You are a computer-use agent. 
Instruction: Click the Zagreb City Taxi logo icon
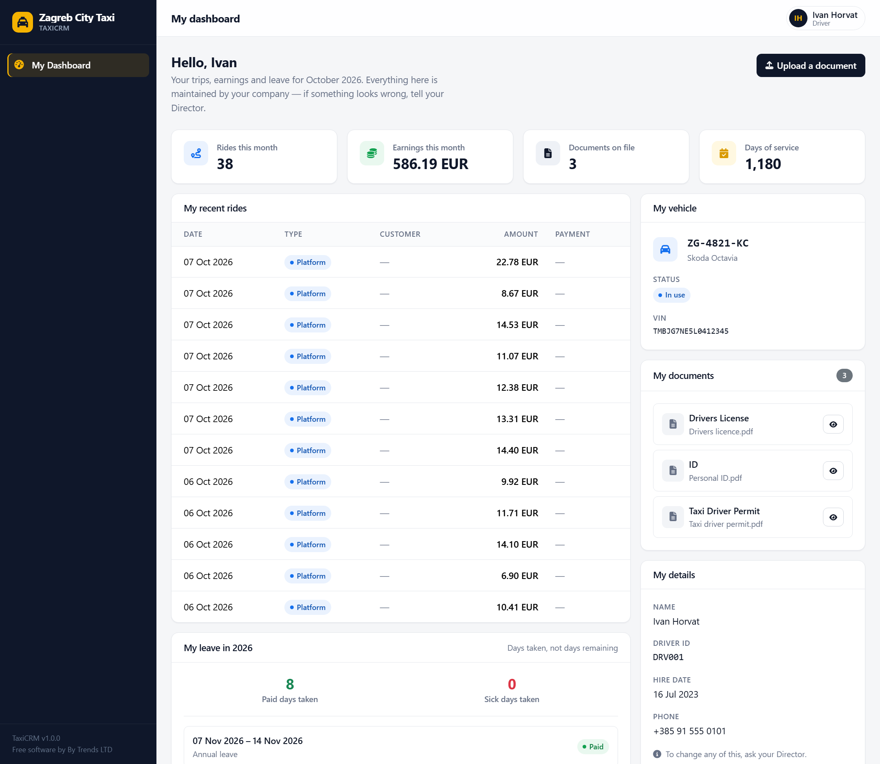[x=22, y=22]
